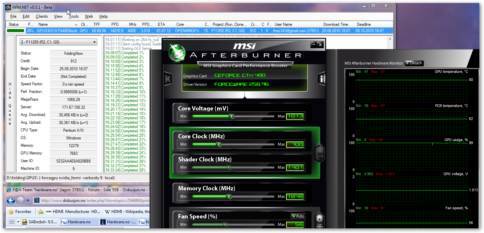Open the IE Favorites button
Screen dimensions: 484x233
click(20, 212)
